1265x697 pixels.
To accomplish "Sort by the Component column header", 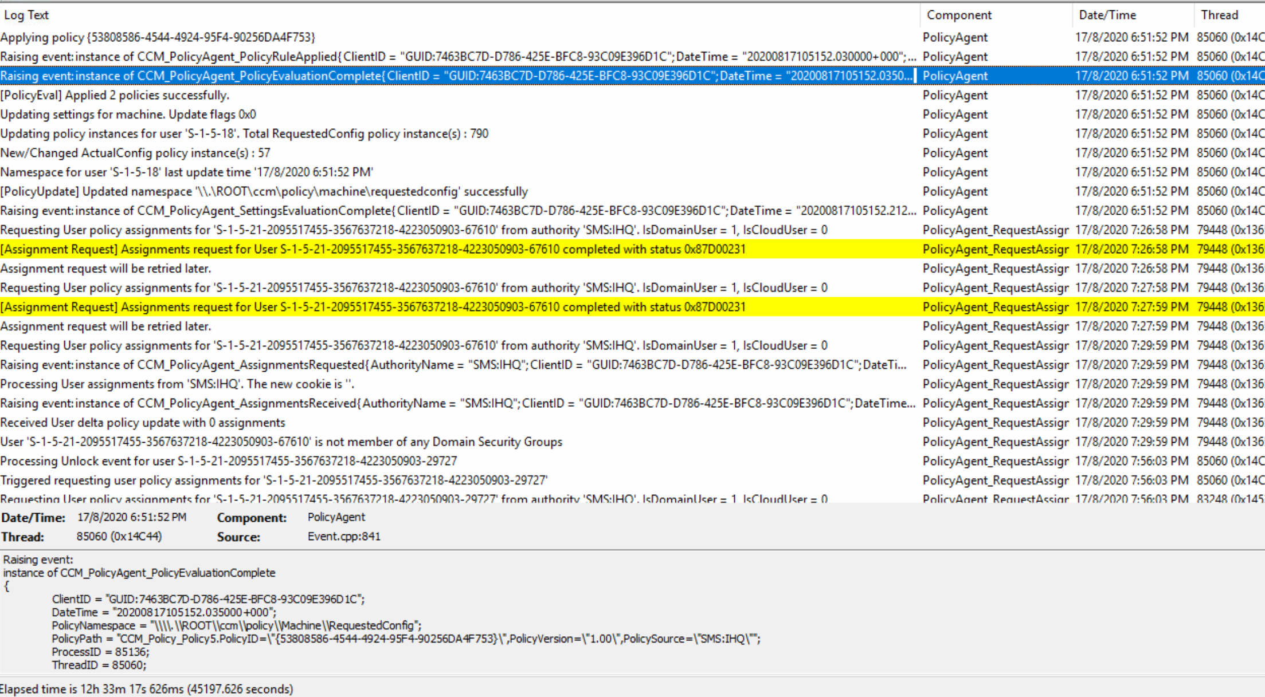I will pyautogui.click(x=958, y=15).
